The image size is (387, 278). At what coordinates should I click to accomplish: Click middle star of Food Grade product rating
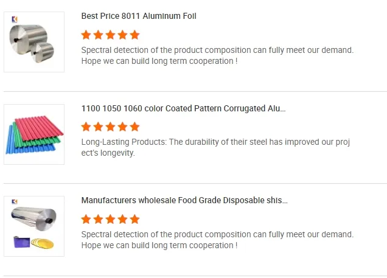pyautogui.click(x=110, y=219)
